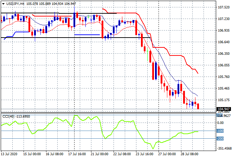Click the 16 Jul 08:00 time label
The image size is (232, 158).
[x=54, y=154]
